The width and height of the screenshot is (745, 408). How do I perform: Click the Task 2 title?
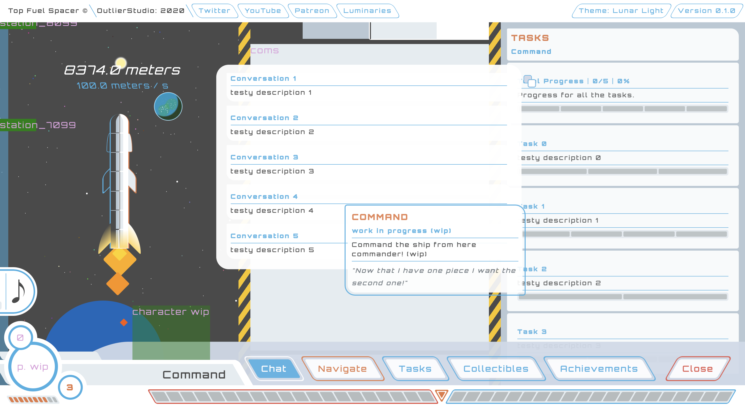(x=532, y=269)
